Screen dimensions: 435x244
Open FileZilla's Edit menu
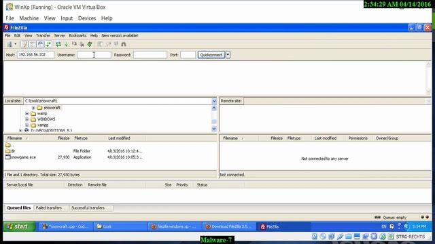[17, 36]
